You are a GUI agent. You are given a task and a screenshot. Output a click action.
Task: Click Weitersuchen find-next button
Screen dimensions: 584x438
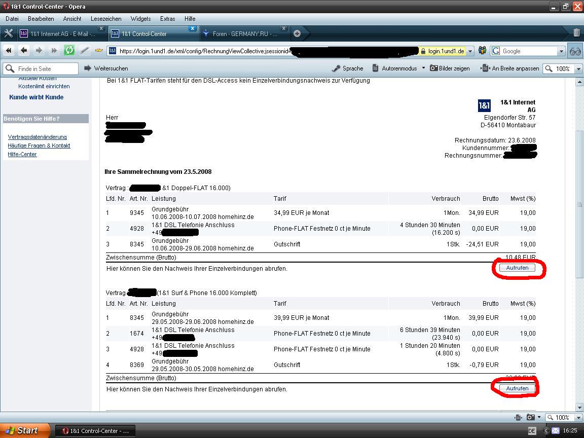106,68
